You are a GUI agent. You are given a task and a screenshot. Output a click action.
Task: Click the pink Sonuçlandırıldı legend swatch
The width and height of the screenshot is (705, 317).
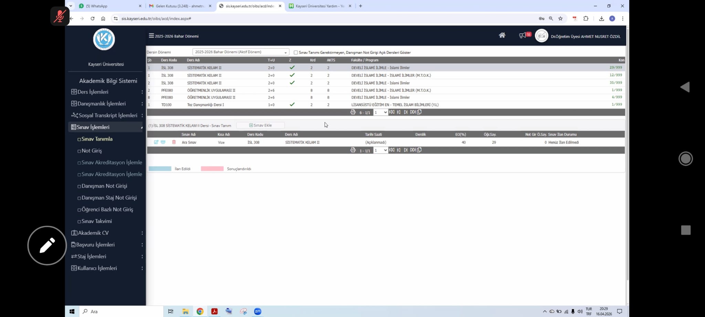click(212, 169)
